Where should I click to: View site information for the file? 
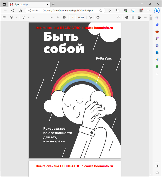click(x=33, y=11)
